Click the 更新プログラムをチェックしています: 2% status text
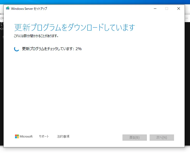This screenshot has height=153, width=190. click(x=52, y=49)
